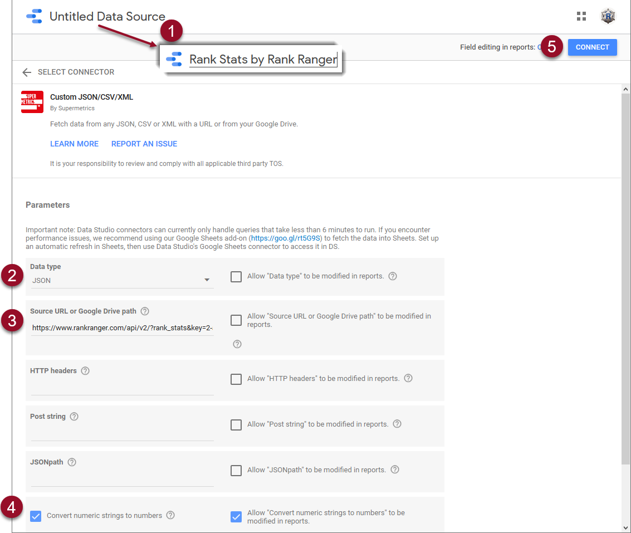631x533 pixels.
Task: Click the HTTP headers input field
Action: pos(122,388)
